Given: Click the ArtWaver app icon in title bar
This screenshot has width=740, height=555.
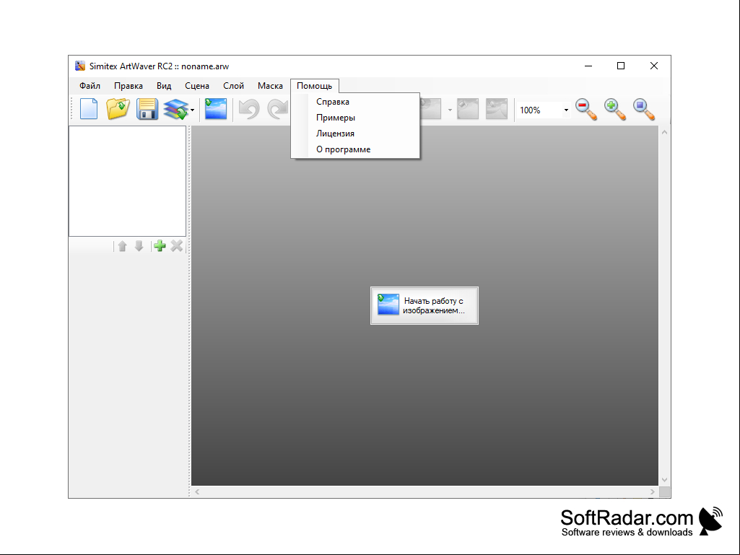Looking at the screenshot, I should click(80, 66).
